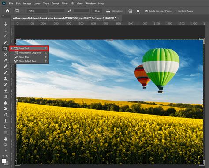Open the 3D menu
Screen dimensions: 209x168
pos(72,4)
